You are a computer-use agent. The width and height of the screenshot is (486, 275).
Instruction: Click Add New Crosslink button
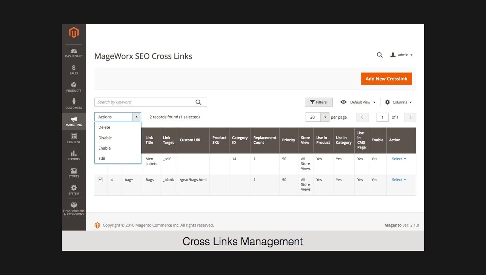pos(386,79)
